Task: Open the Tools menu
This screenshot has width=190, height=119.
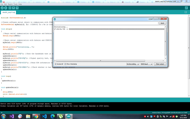Action: (15, 4)
